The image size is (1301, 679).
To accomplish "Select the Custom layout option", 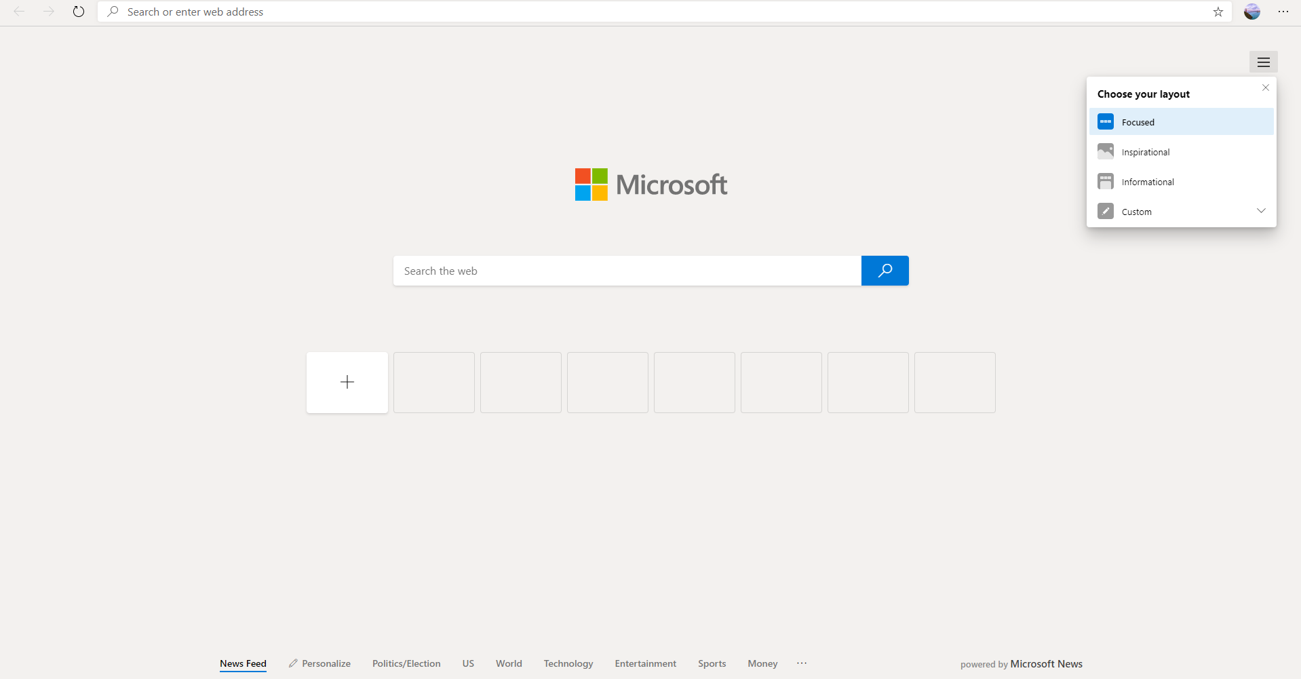I will [1182, 212].
